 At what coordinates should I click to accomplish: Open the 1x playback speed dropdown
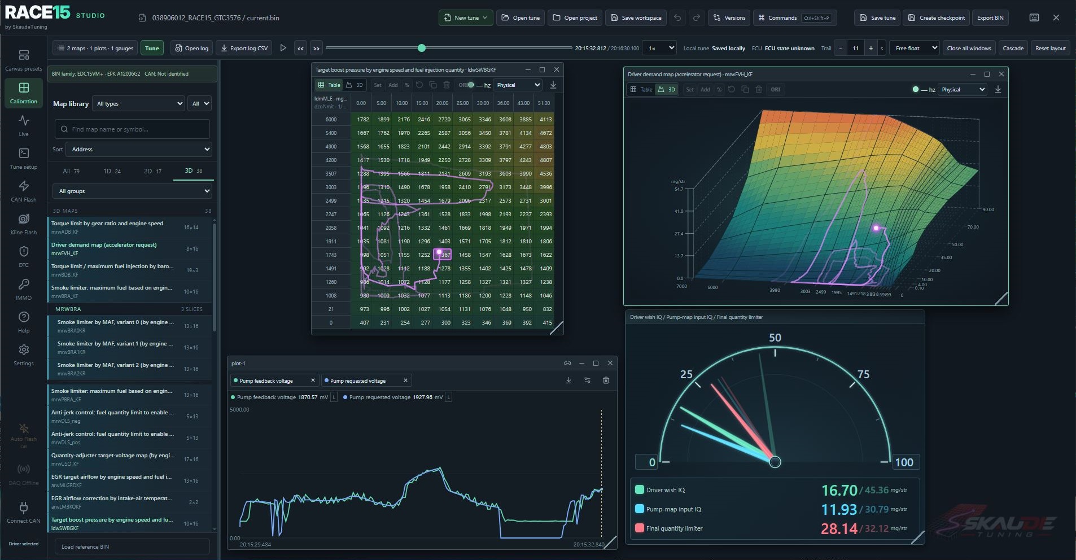pyautogui.click(x=661, y=48)
